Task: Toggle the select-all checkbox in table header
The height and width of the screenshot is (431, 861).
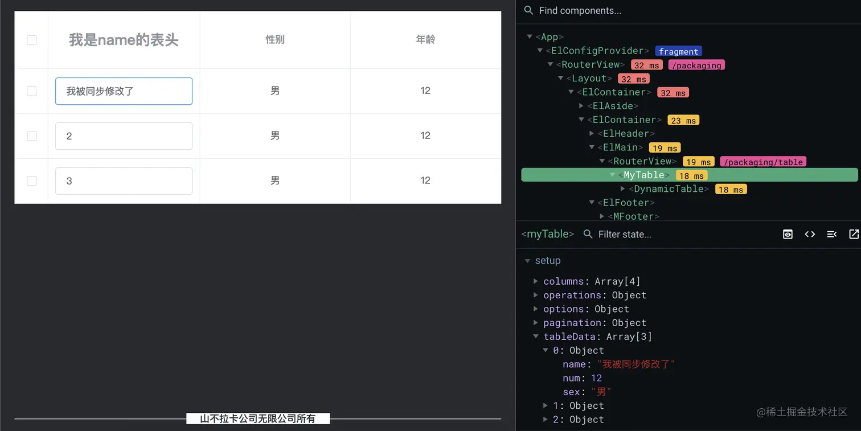Action: pos(32,40)
